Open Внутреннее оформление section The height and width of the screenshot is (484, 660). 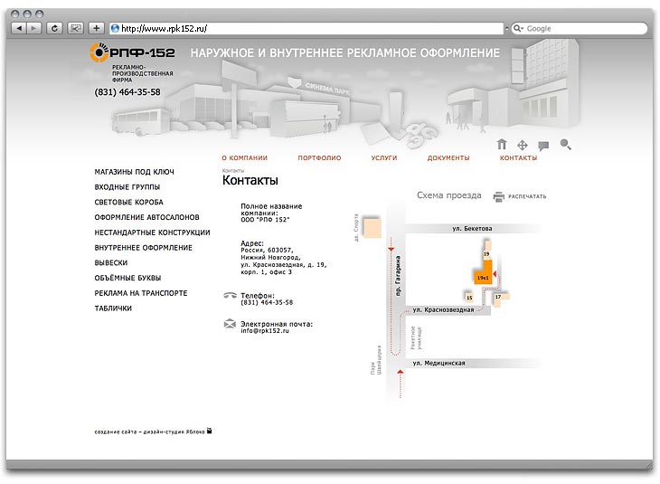pos(144,248)
